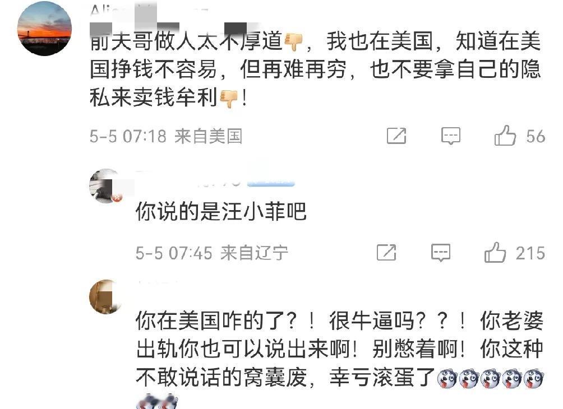Select the reply 你说的是汪小菲吧
The width and height of the screenshot is (563, 409).
[x=221, y=211]
